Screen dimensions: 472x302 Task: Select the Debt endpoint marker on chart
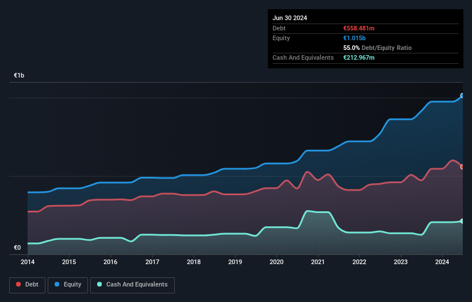pos(462,167)
